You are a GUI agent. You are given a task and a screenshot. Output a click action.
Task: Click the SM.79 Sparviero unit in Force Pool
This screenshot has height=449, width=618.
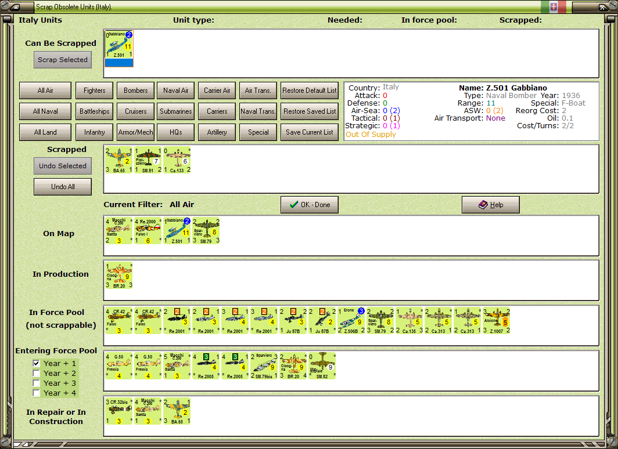pos(380,320)
